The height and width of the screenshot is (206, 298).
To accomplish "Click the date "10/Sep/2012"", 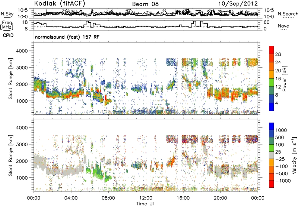I will pyautogui.click(x=238, y=4).
